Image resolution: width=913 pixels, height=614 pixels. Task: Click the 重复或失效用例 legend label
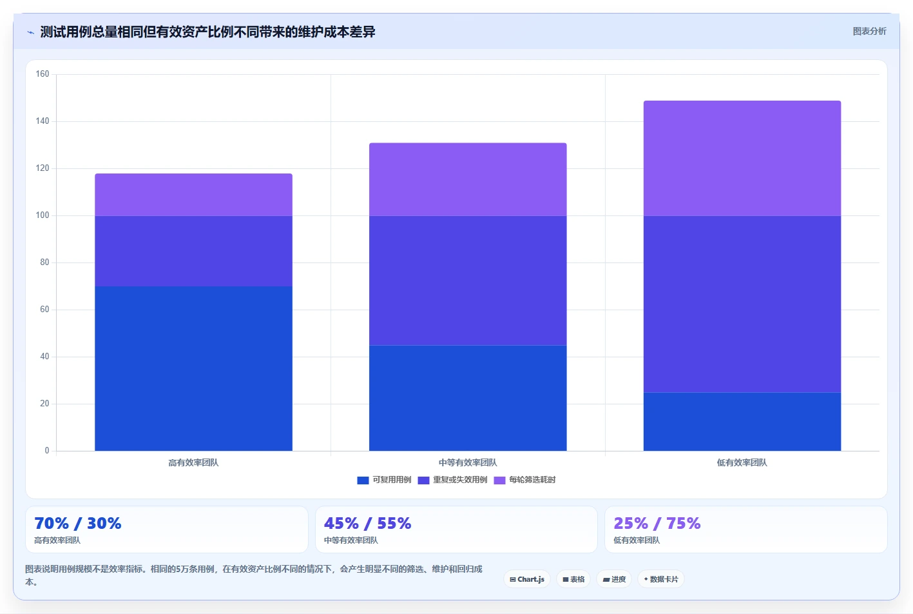460,480
